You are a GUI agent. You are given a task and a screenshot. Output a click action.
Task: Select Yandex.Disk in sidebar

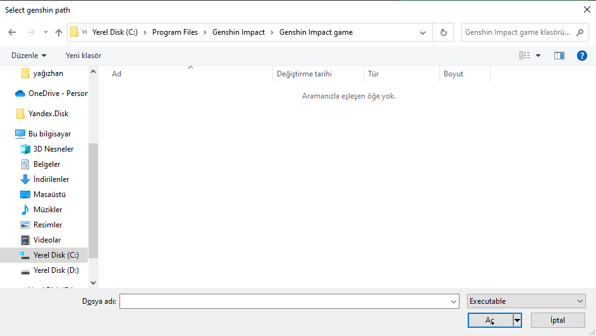(x=48, y=114)
